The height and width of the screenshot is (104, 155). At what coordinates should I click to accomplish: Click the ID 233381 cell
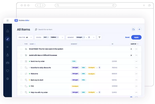114,61
